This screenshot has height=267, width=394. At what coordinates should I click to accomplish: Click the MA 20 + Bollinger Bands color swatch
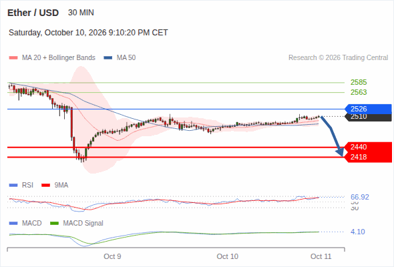click(13, 58)
